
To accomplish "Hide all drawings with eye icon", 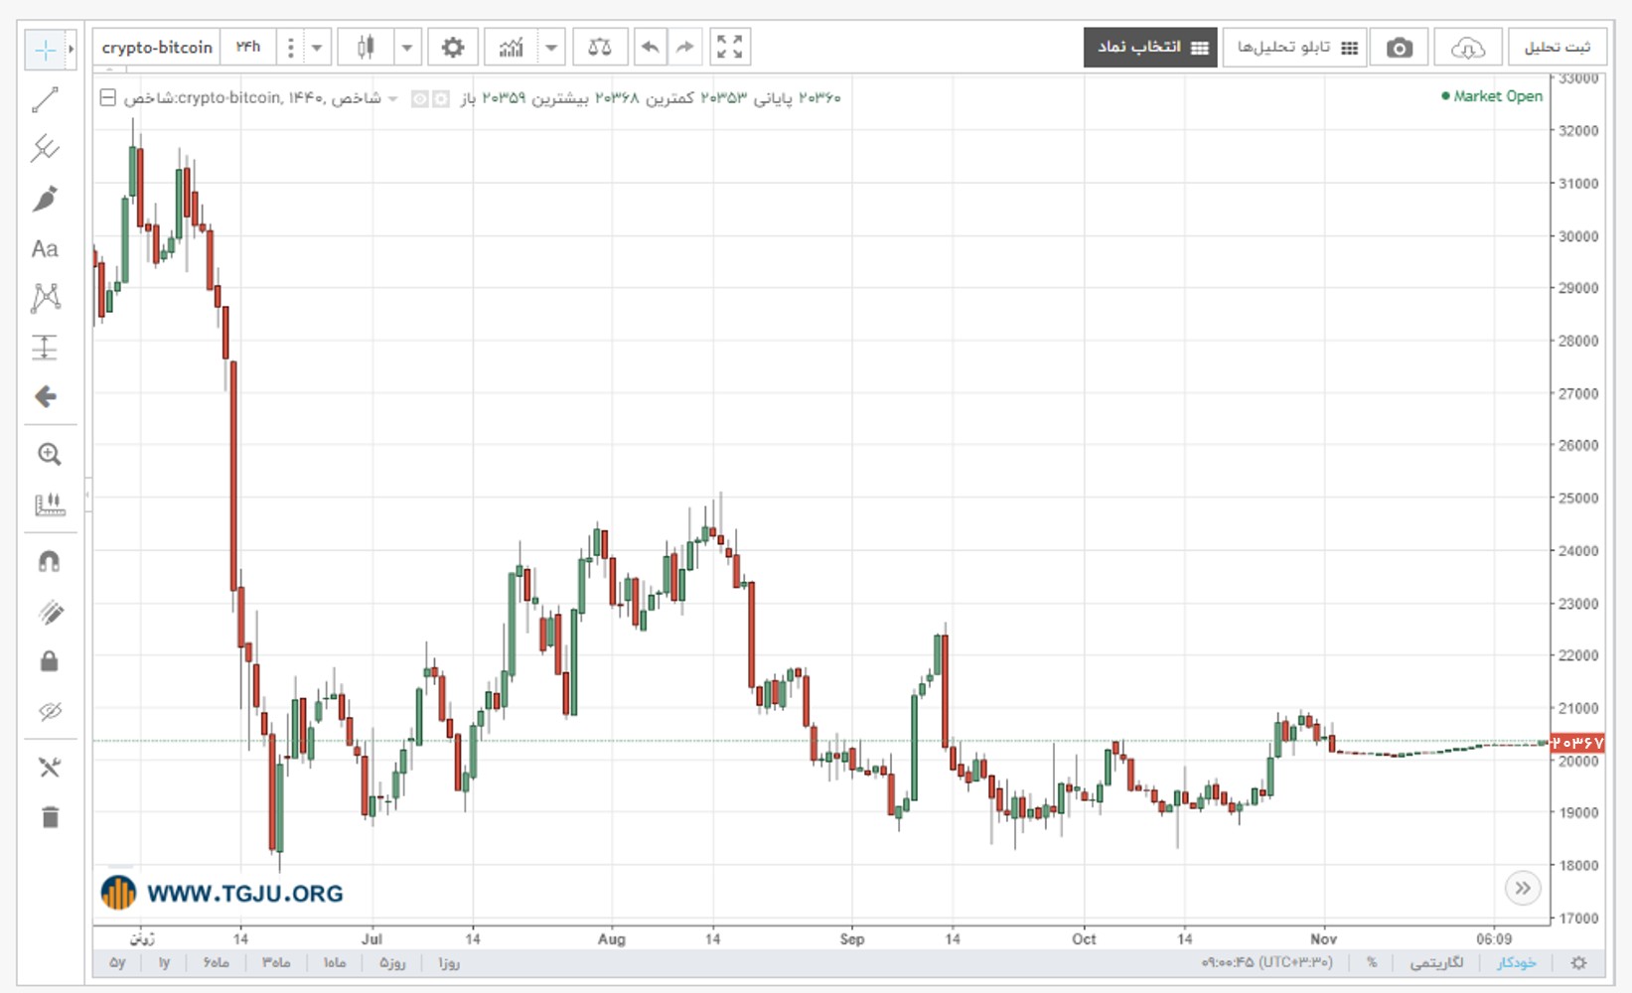I will (50, 711).
